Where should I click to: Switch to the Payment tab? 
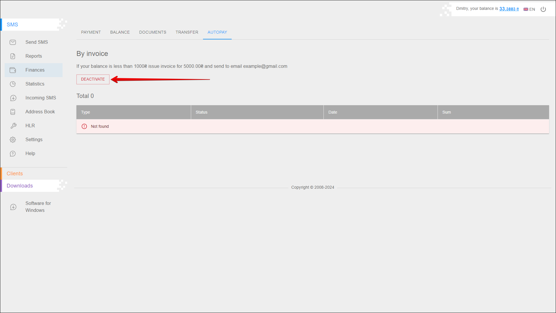91,32
